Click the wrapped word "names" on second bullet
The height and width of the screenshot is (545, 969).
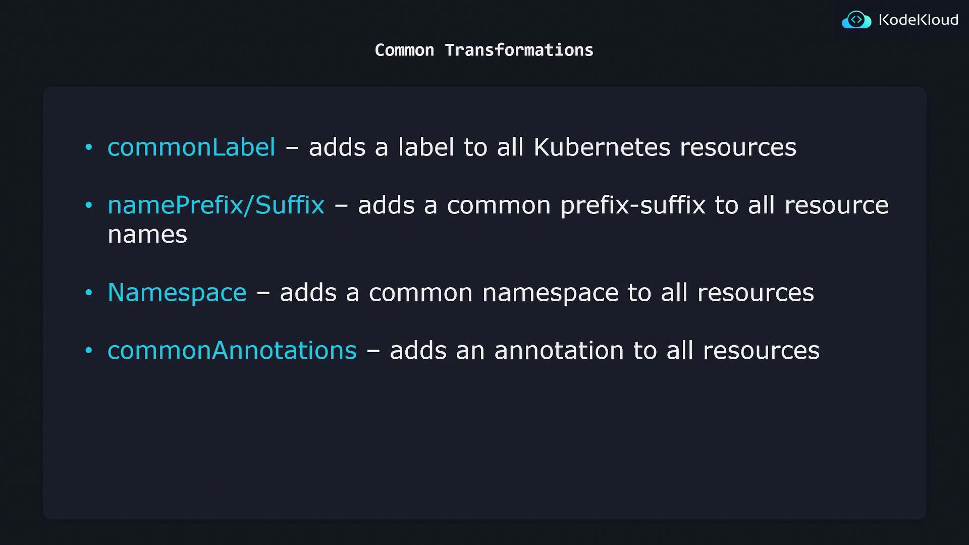click(147, 235)
